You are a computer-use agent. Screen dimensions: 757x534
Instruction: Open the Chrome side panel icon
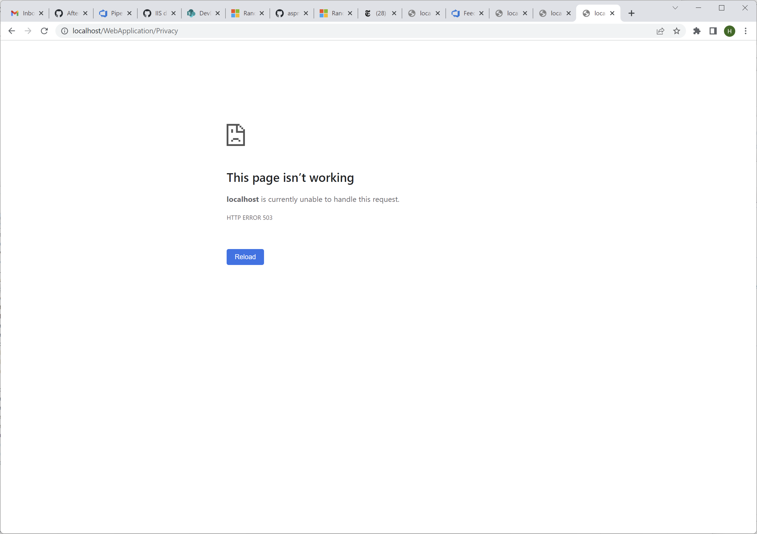[x=713, y=31]
